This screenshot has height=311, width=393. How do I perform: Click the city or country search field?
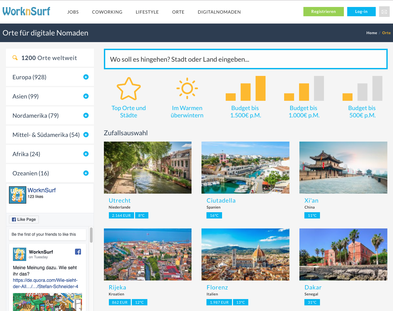tap(246, 59)
